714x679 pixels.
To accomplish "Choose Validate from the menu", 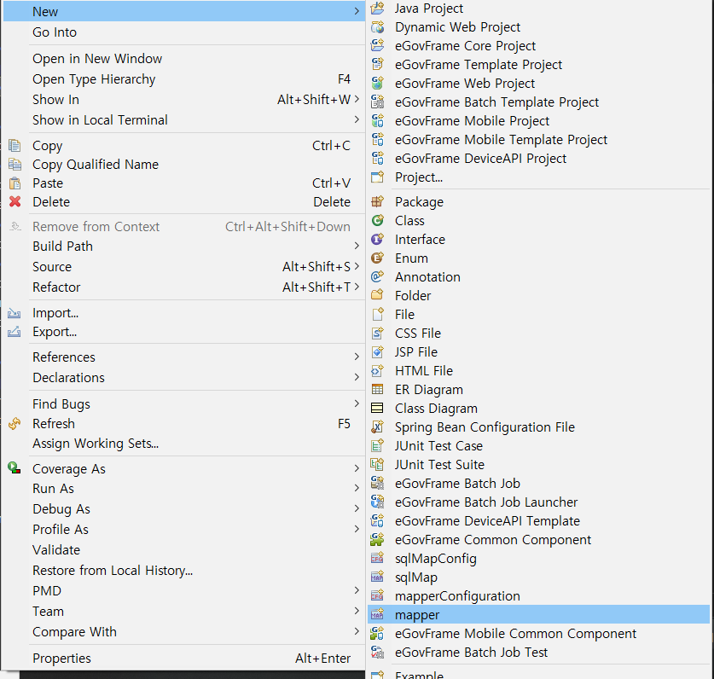I will [x=184, y=549].
